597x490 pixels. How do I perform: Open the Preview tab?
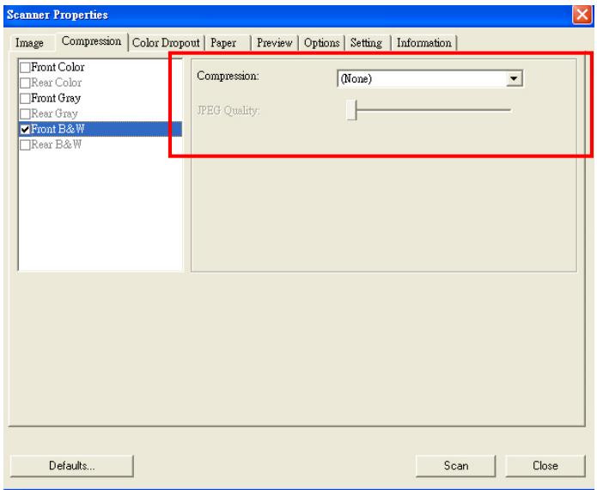(x=272, y=43)
